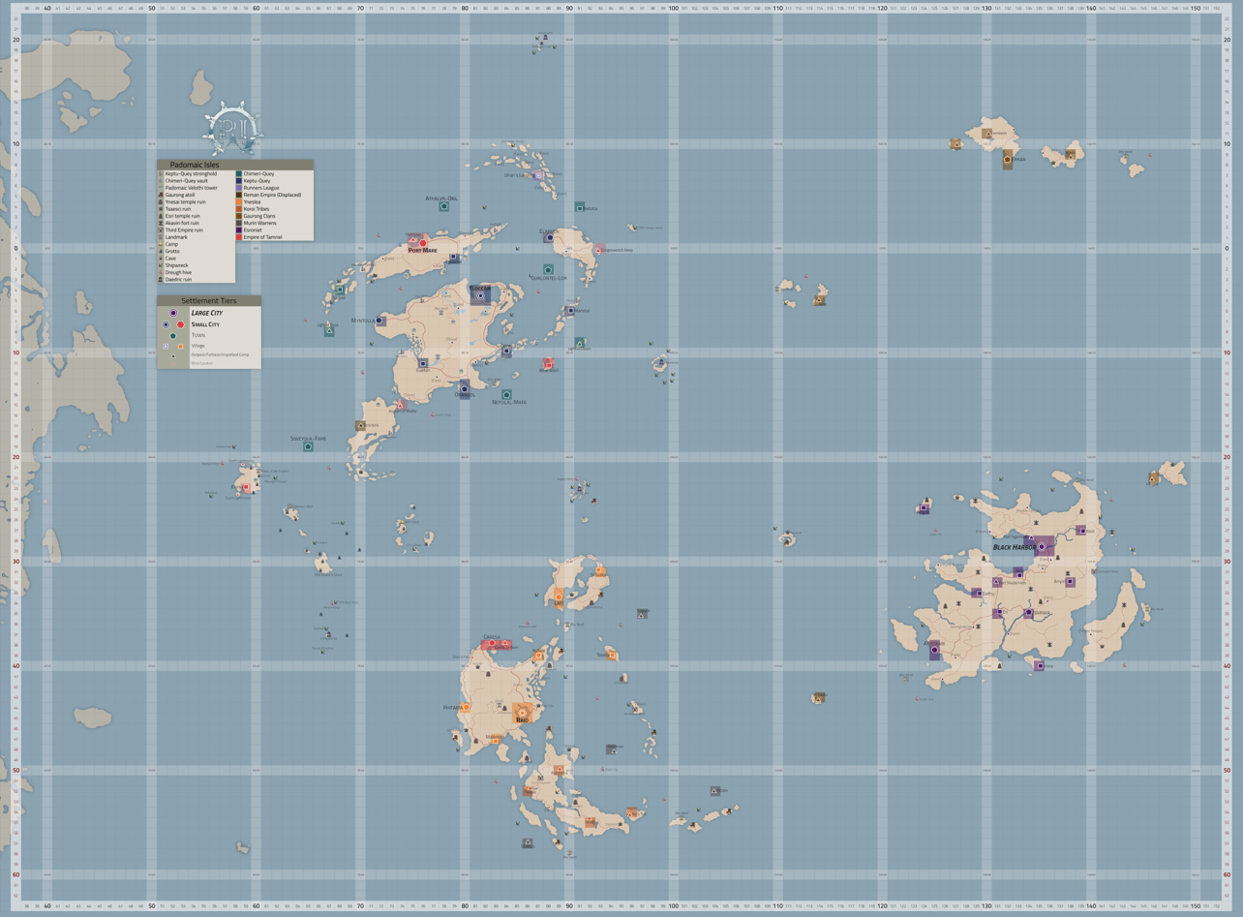Click the Gualontel-Lor town marker
Viewport: 1243px width, 917px height.
(548, 269)
